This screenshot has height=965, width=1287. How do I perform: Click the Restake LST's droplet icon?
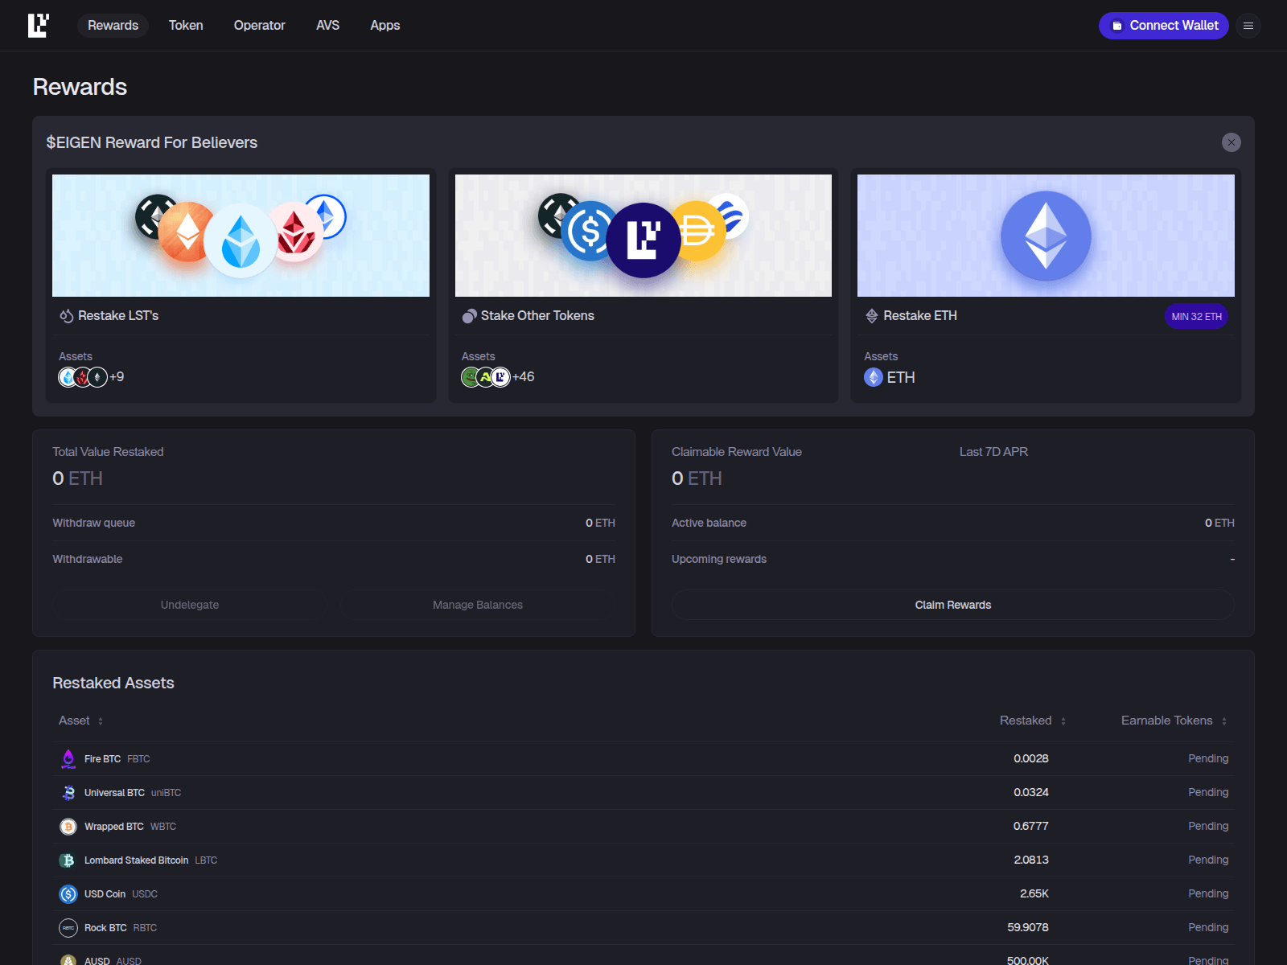pos(67,316)
